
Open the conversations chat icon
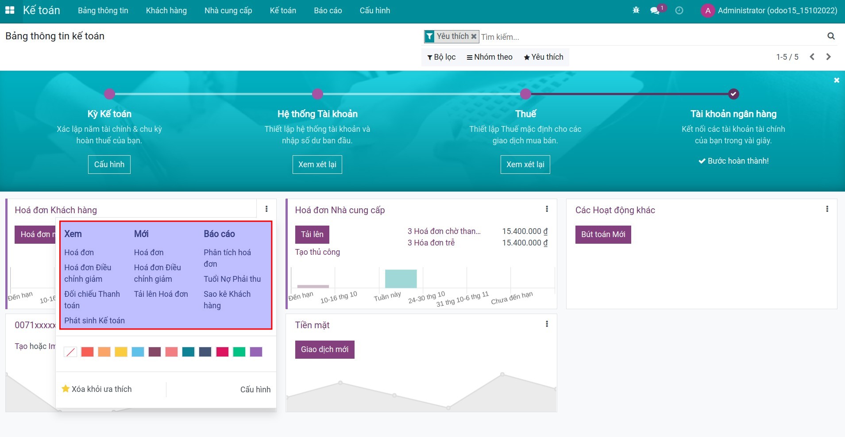(655, 11)
